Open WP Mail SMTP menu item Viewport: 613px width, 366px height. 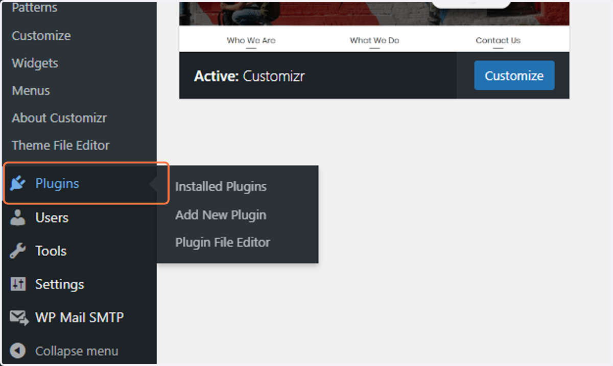click(x=79, y=318)
